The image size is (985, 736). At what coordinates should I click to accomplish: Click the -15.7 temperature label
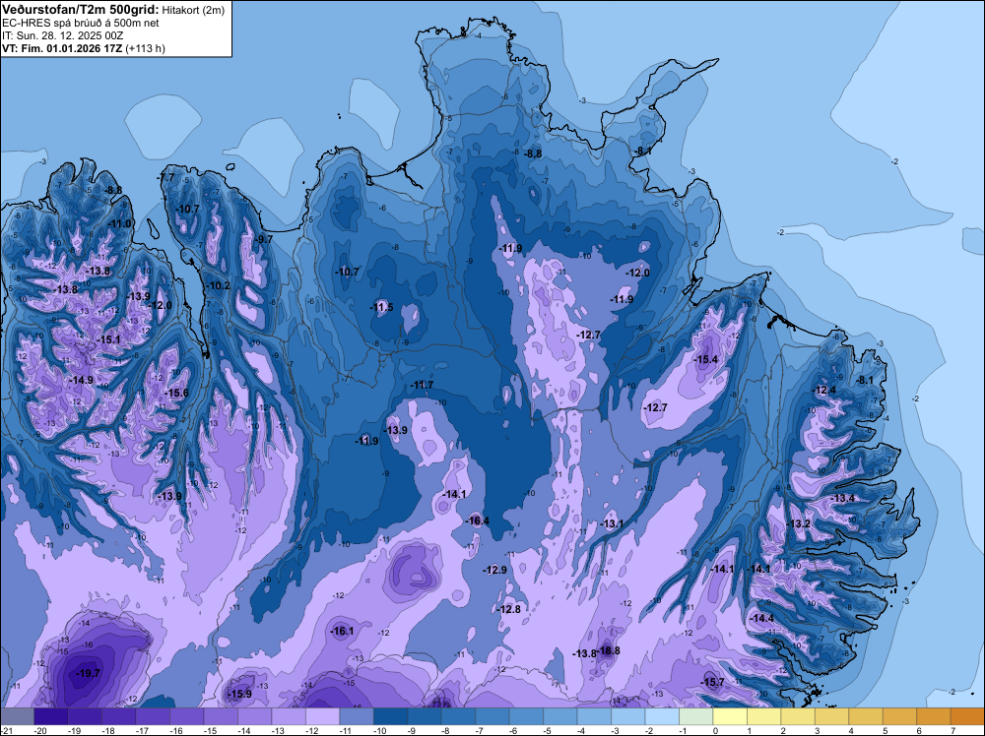pyautogui.click(x=712, y=682)
